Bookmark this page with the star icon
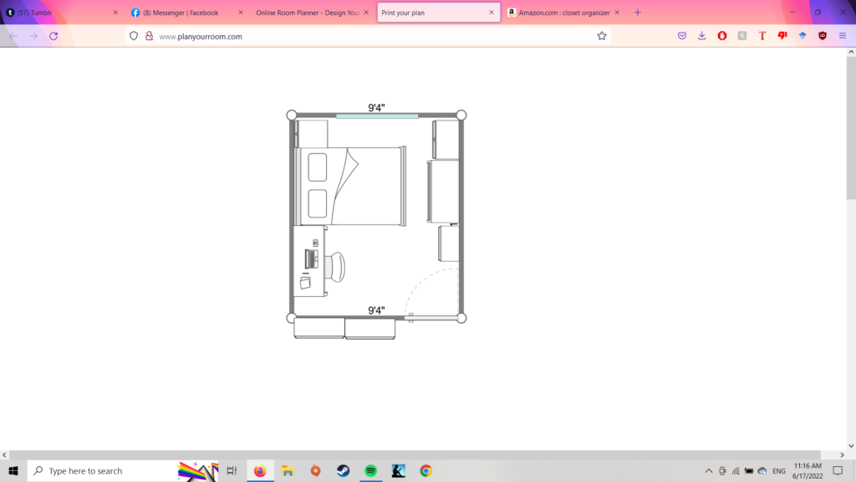Screen dimensions: 856x482 [x=601, y=36]
